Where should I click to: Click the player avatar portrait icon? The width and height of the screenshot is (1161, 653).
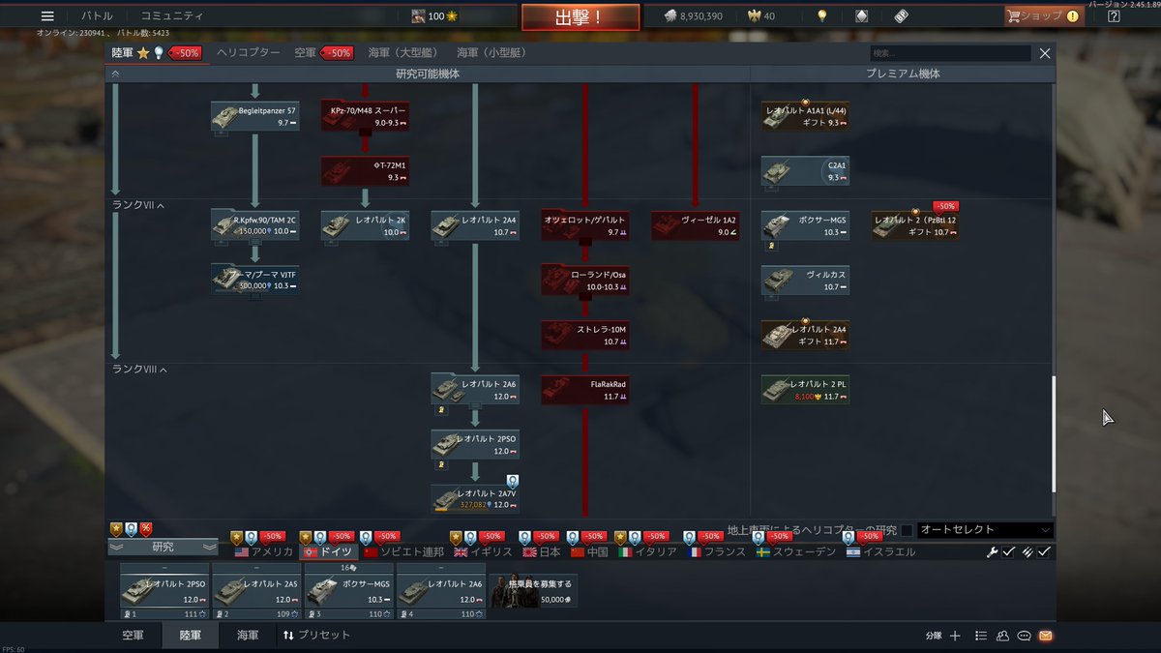(x=418, y=16)
